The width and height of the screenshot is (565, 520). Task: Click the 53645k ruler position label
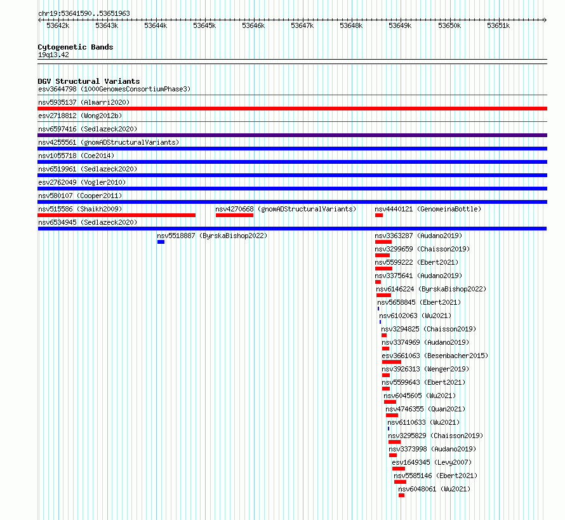pyautogui.click(x=204, y=25)
